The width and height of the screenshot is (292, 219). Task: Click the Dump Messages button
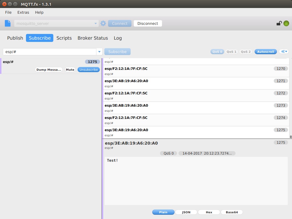tap(49, 70)
